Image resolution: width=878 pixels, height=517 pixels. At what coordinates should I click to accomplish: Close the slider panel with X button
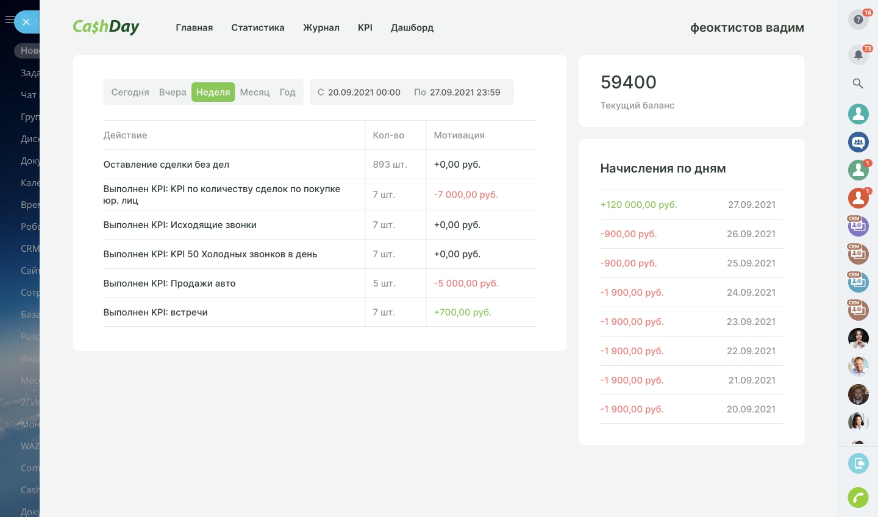[x=26, y=22]
